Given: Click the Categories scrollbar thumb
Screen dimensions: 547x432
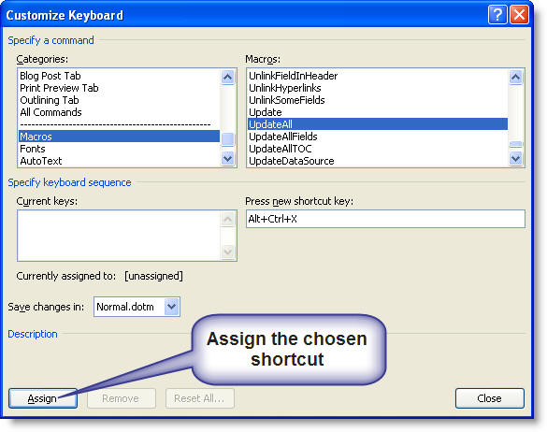Looking at the screenshot, I should pos(228,139).
